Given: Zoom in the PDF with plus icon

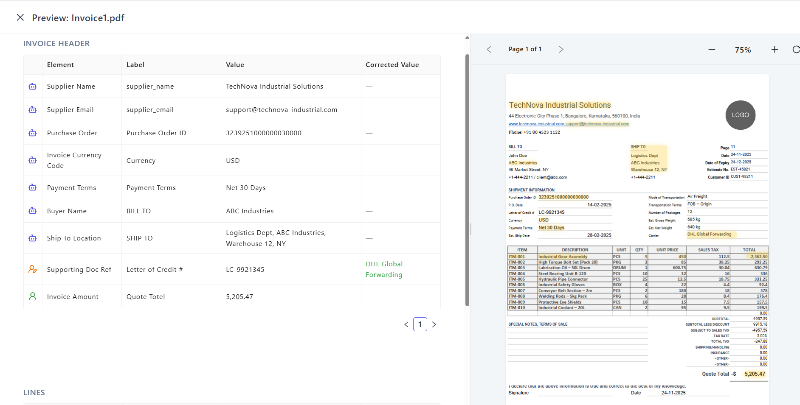Looking at the screenshot, I should point(775,50).
